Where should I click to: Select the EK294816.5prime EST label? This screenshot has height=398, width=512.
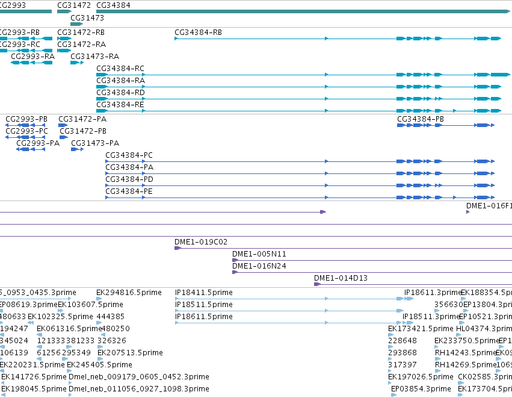coord(129,293)
